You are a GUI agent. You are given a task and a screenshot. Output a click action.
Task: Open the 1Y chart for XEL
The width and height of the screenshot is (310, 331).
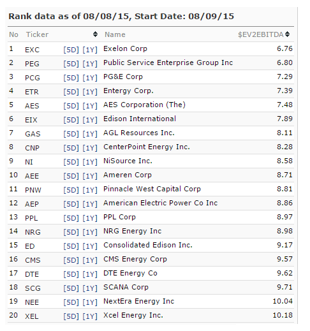click(90, 316)
